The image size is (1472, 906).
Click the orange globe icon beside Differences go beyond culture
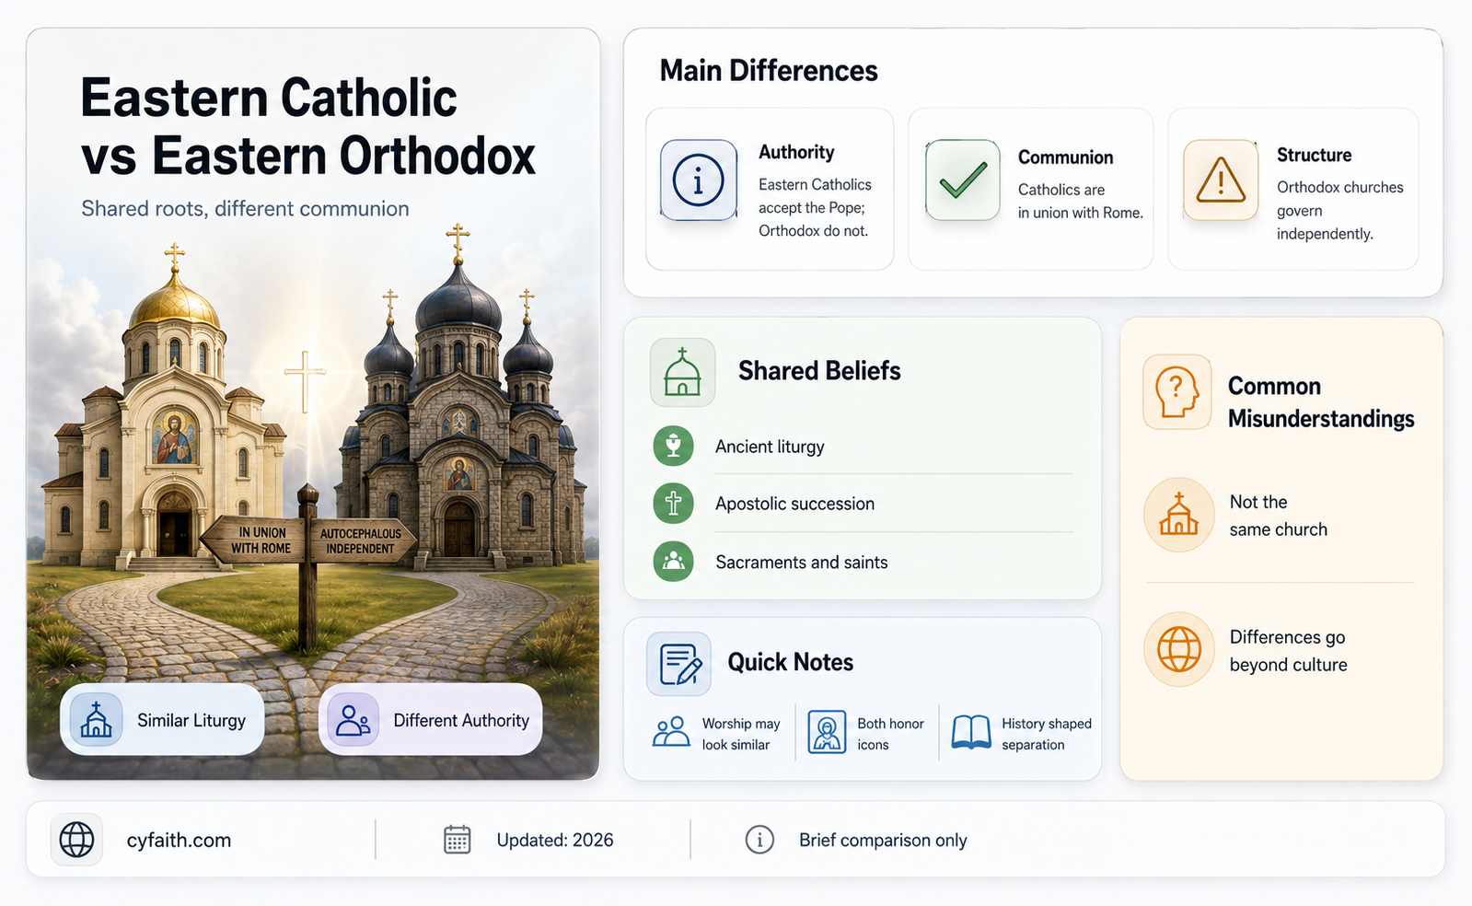(x=1179, y=649)
